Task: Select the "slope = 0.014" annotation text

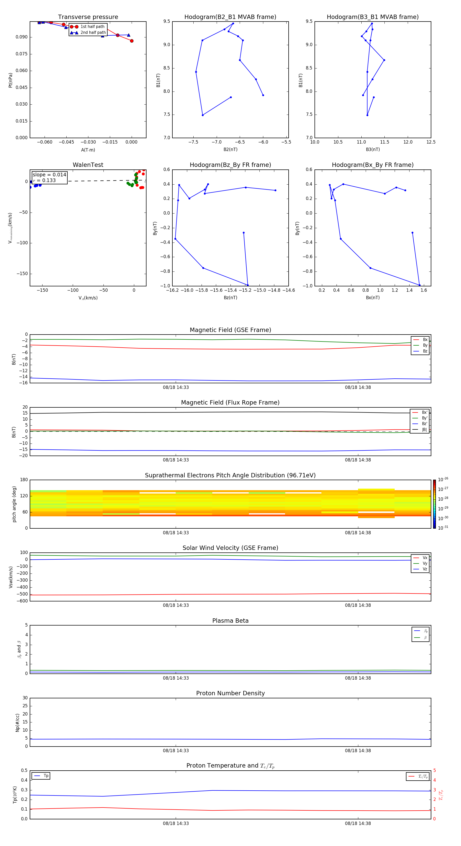Action: [49, 175]
